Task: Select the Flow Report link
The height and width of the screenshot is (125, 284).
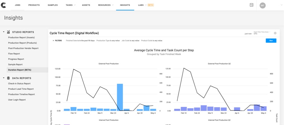Action: pos(14,54)
